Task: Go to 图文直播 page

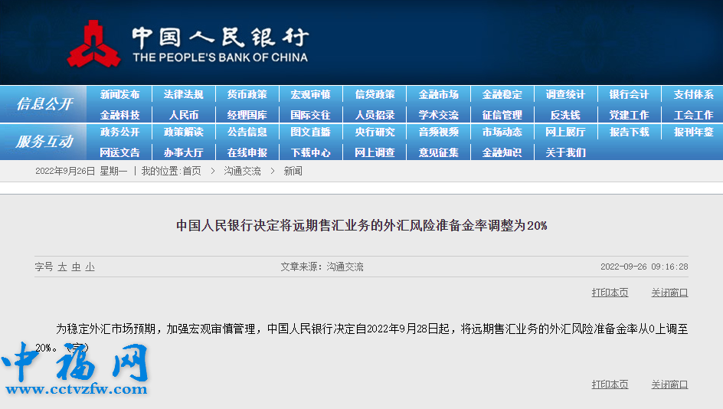Action: 311,132
